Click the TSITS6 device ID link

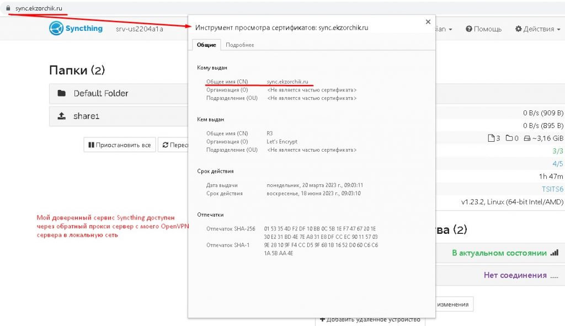[x=552, y=189]
